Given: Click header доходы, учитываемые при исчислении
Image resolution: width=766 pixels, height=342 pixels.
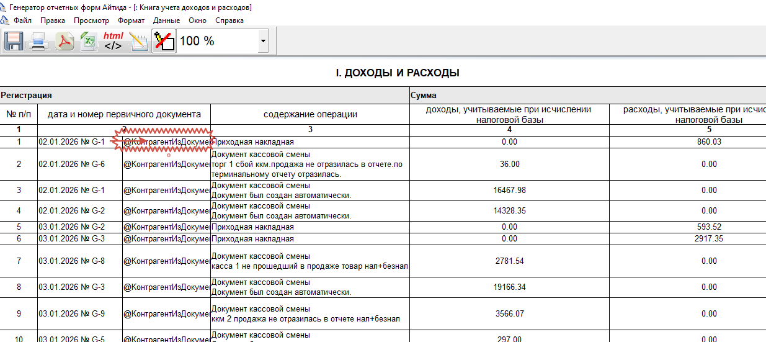Looking at the screenshot, I should pyautogui.click(x=509, y=114).
